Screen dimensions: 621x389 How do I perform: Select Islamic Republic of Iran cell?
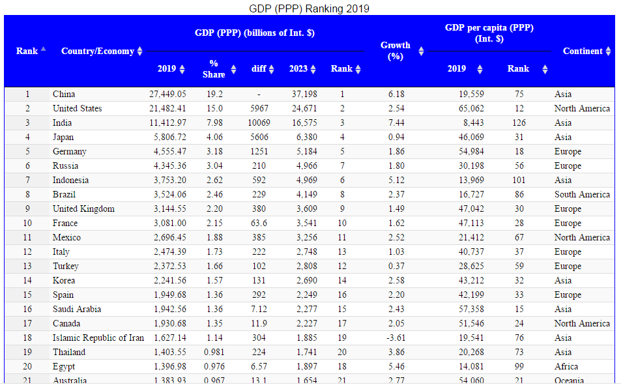click(98, 338)
